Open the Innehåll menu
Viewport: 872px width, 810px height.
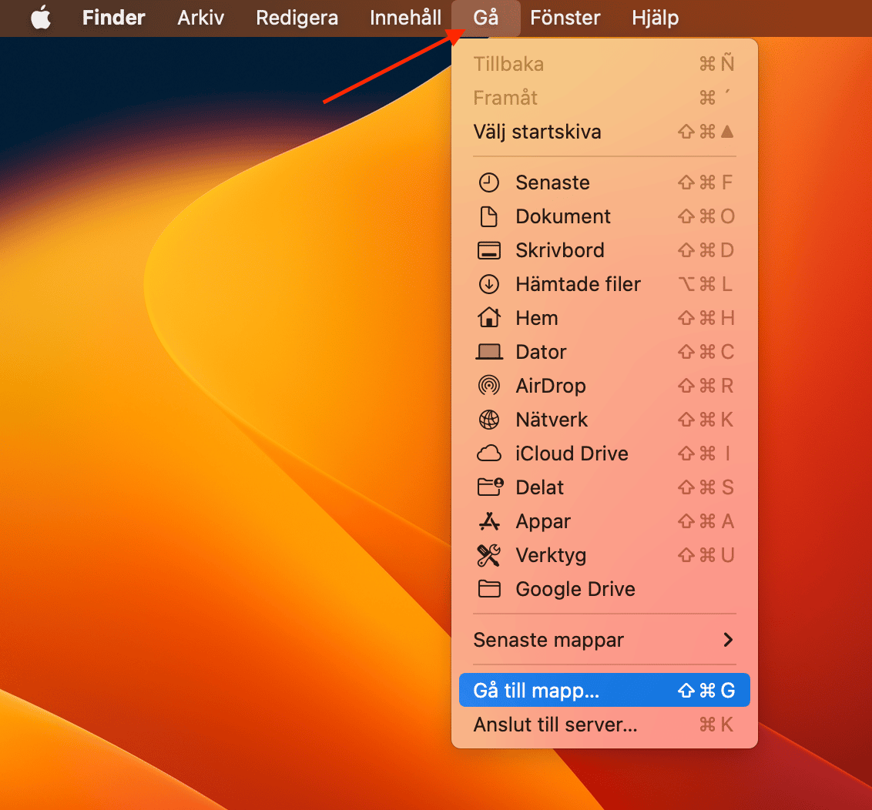pyautogui.click(x=405, y=18)
